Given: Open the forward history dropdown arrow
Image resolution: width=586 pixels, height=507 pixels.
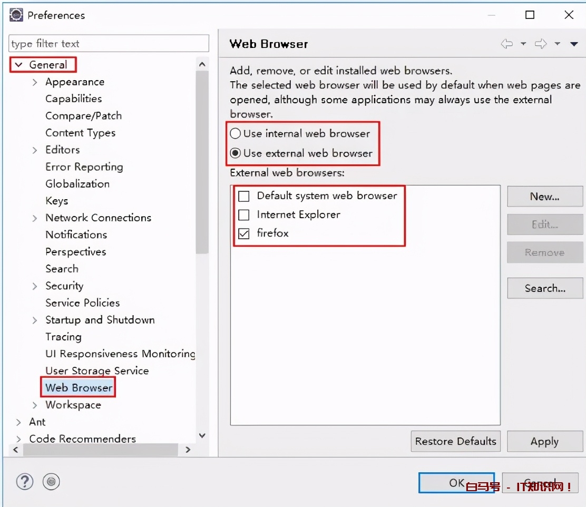Looking at the screenshot, I should coord(557,44).
